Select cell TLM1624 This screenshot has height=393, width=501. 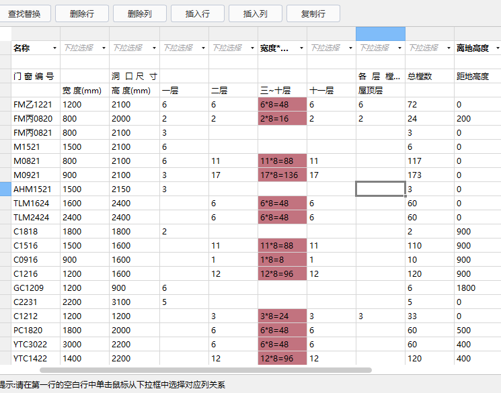36,204
